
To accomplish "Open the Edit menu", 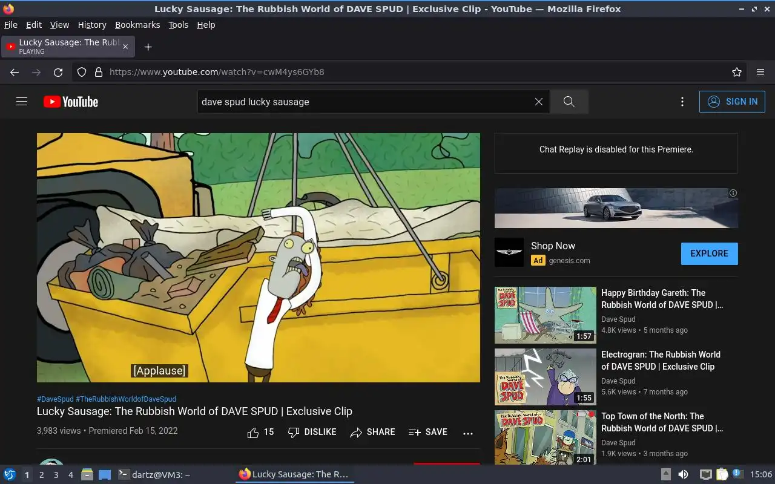I will [x=34, y=25].
